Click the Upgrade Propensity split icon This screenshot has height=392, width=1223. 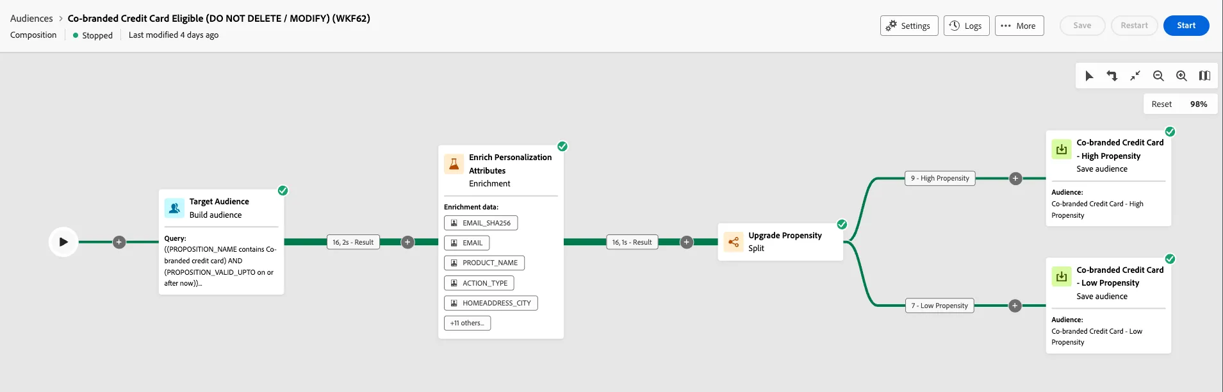[734, 242]
